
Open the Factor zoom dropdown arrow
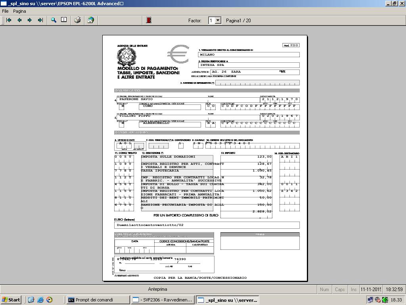pyautogui.click(x=218, y=21)
